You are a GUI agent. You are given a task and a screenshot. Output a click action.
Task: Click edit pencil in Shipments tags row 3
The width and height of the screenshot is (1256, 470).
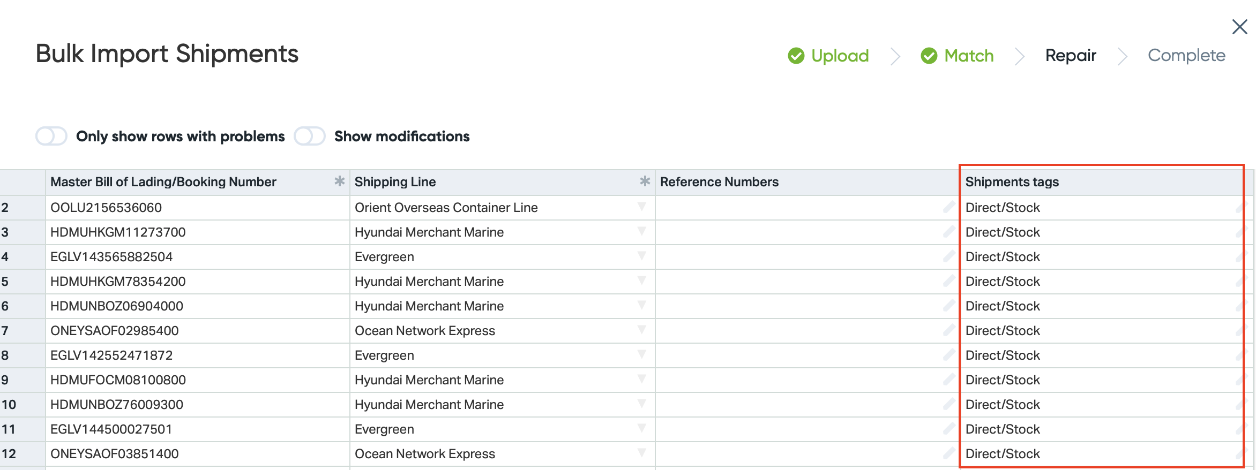tap(1240, 232)
